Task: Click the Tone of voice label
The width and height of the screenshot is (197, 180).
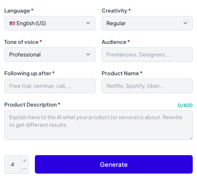Action: [21, 42]
